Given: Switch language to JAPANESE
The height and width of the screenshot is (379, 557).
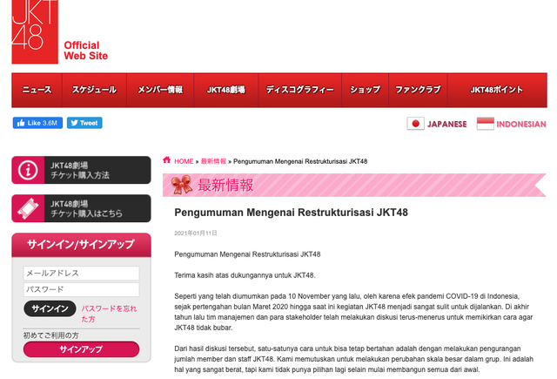Looking at the screenshot, I should point(446,124).
